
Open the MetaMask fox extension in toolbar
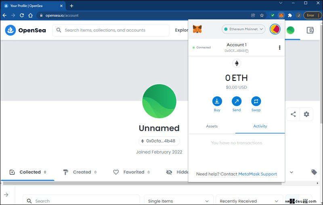[x=281, y=15]
